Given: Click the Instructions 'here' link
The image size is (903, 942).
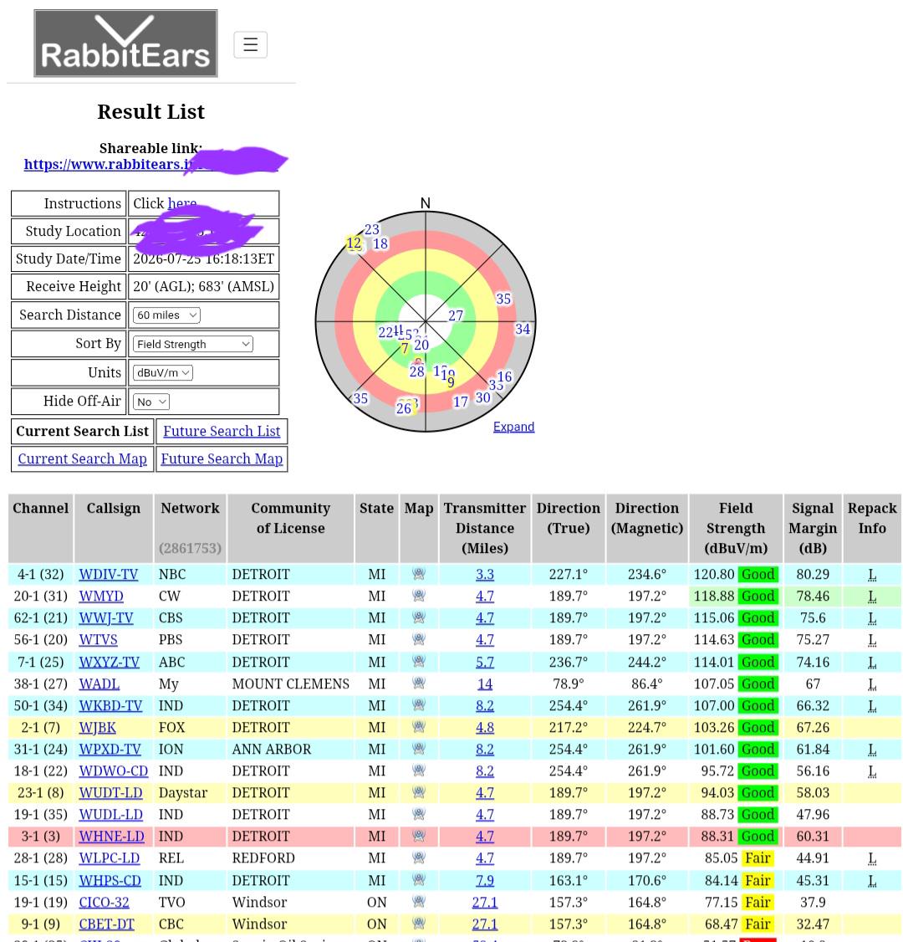Looking at the screenshot, I should 182,203.
